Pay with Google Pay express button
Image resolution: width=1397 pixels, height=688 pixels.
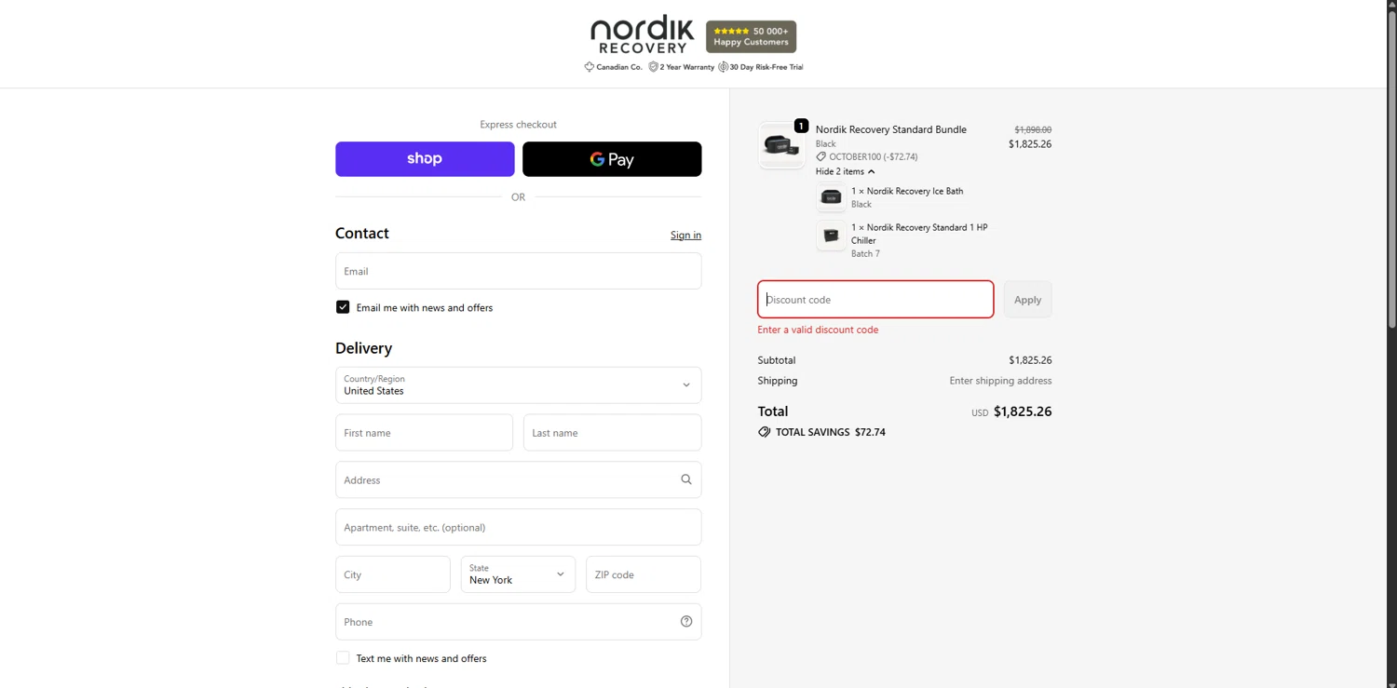pyautogui.click(x=612, y=159)
